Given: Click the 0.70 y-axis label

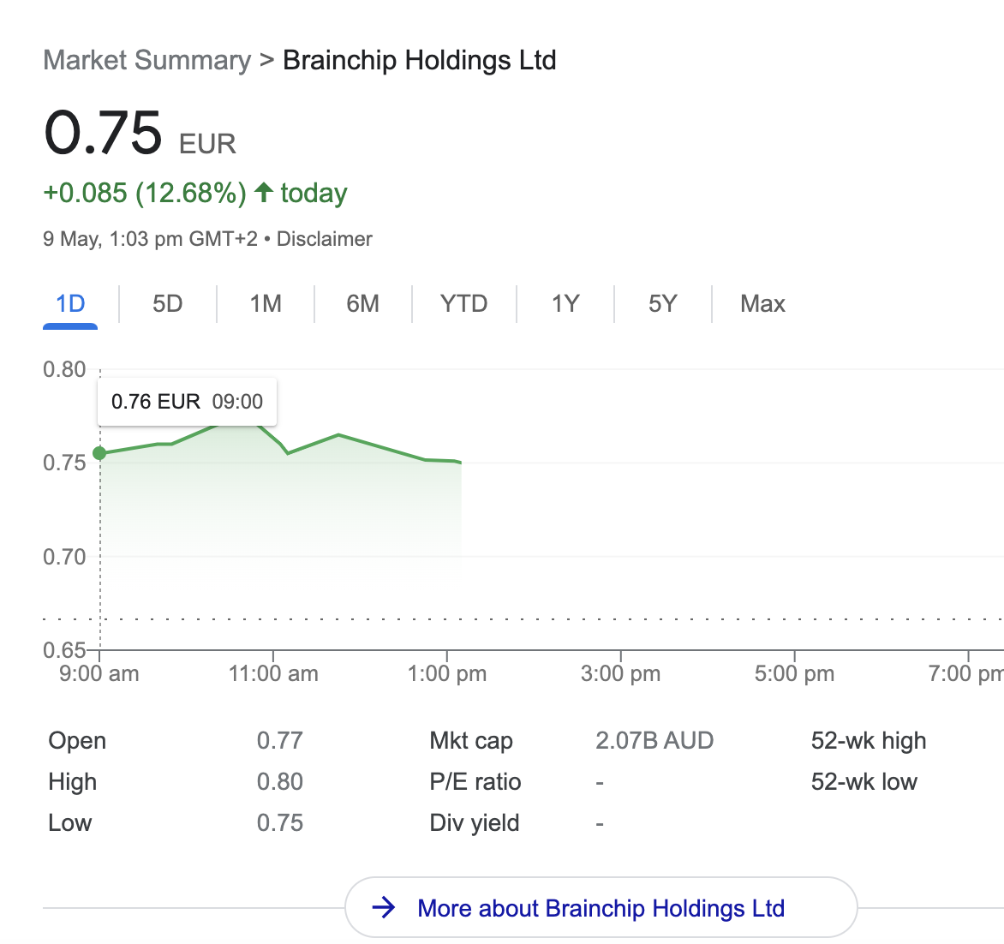Looking at the screenshot, I should click(x=64, y=557).
